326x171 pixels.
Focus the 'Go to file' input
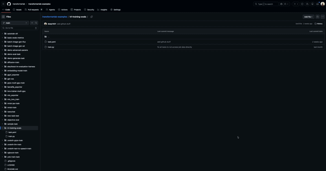(20, 28)
